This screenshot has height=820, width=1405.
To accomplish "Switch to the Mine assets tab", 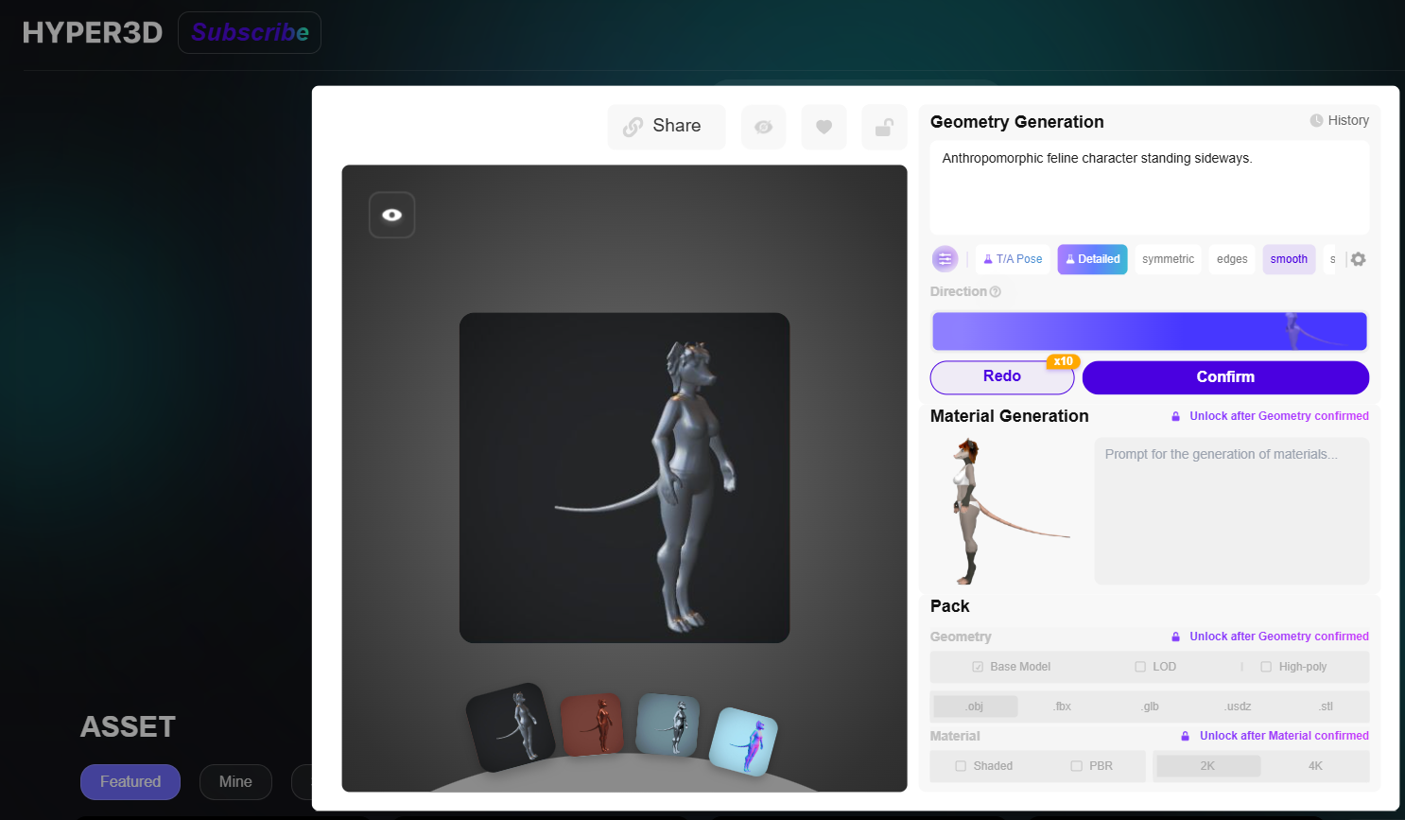I will click(x=235, y=781).
